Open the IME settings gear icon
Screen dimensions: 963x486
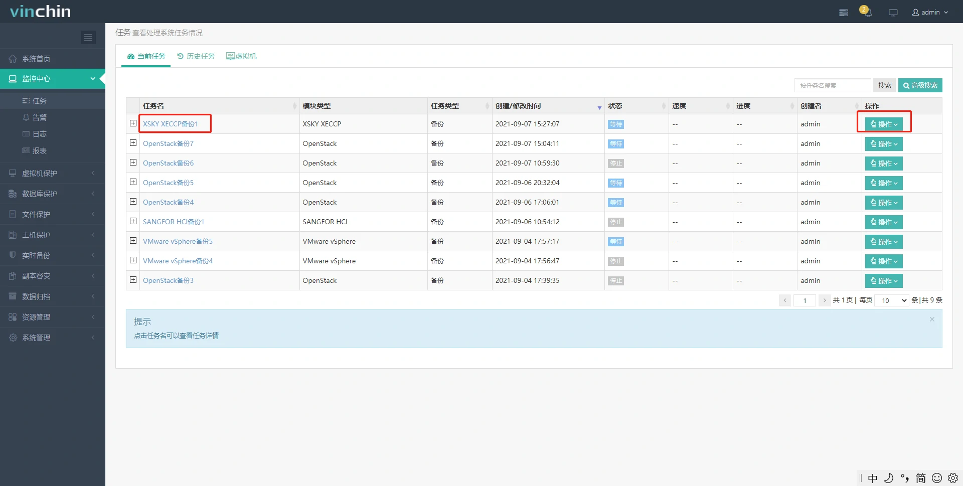click(x=953, y=478)
